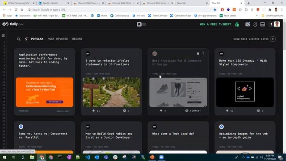Click the daily.dev logo
286x161 pixels.
pyautogui.click(x=13, y=24)
